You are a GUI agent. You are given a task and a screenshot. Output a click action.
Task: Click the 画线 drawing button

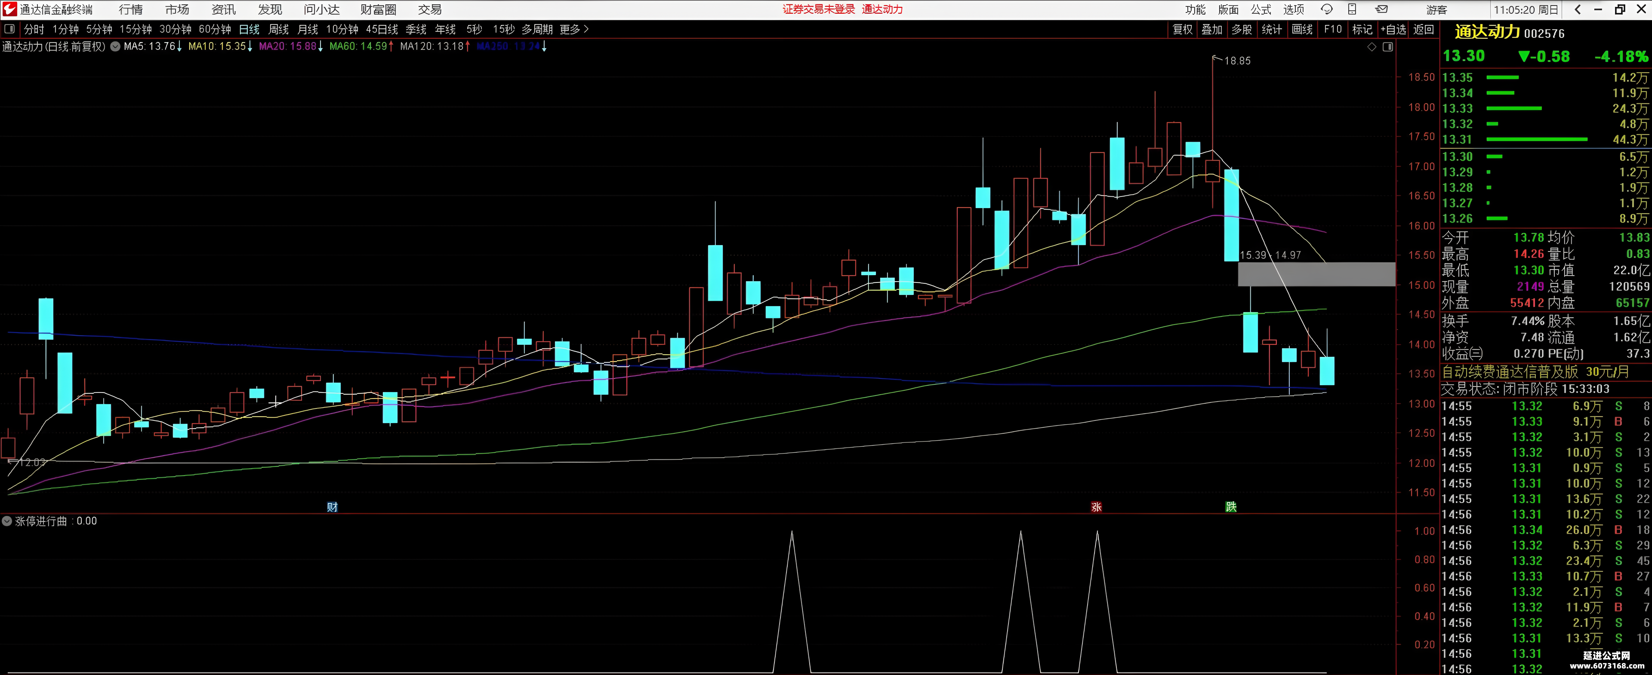[x=1302, y=30]
